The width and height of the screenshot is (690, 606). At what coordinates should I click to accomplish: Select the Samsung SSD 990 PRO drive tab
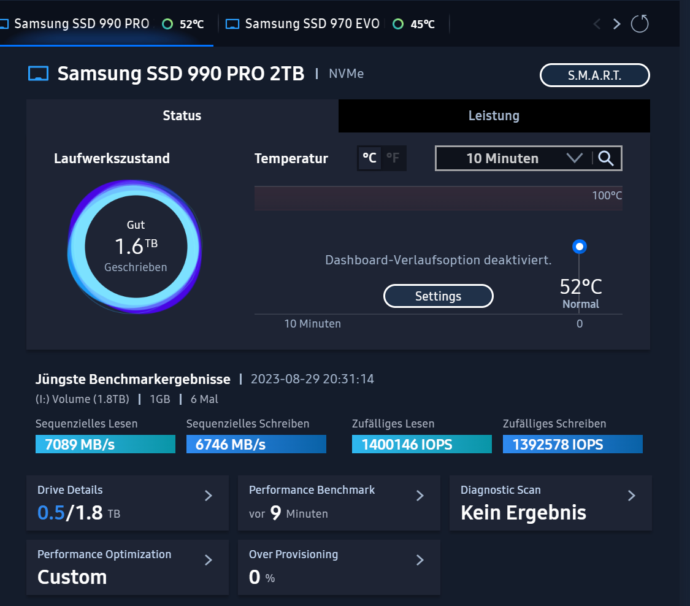105,24
